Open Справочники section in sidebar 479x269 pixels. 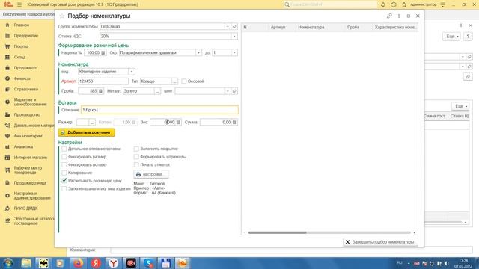(26, 89)
